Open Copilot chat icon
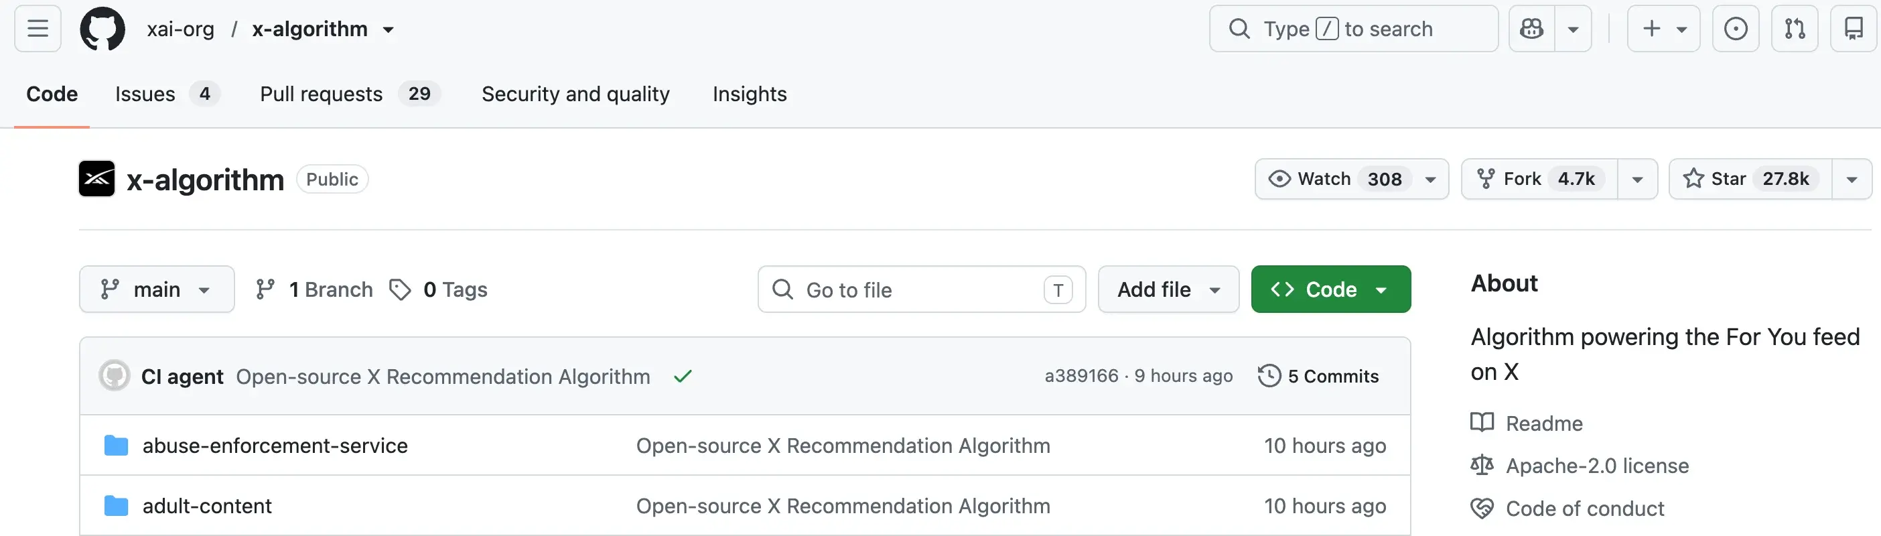The image size is (1881, 536). pyautogui.click(x=1531, y=29)
